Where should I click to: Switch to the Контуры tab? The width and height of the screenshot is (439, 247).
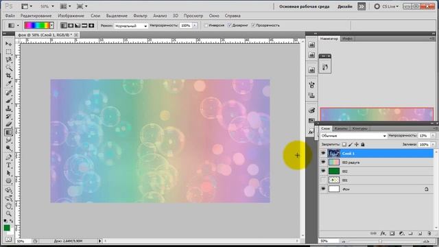coord(359,128)
